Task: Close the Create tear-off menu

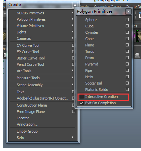Action: (x=75, y=5)
